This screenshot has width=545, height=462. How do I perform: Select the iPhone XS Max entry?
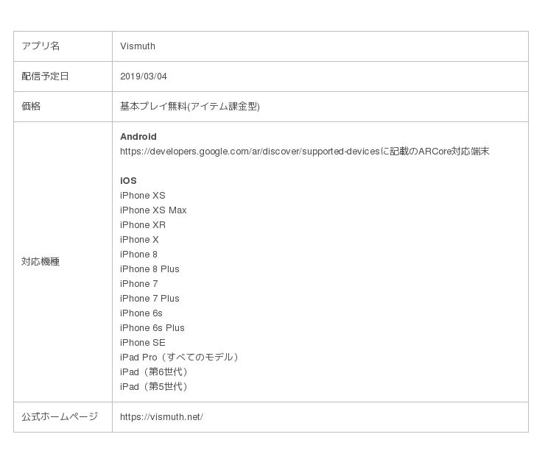pos(153,210)
